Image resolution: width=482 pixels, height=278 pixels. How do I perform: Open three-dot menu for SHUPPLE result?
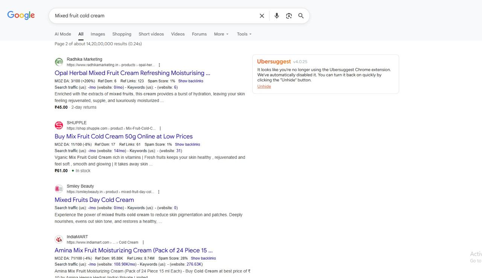coord(160,128)
